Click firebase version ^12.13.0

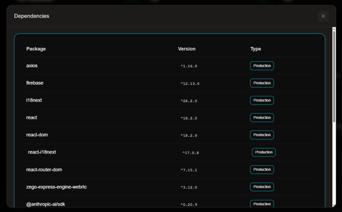click(x=190, y=84)
